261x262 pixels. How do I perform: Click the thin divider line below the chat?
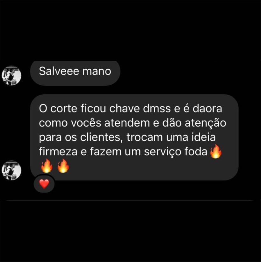(x=130, y=200)
